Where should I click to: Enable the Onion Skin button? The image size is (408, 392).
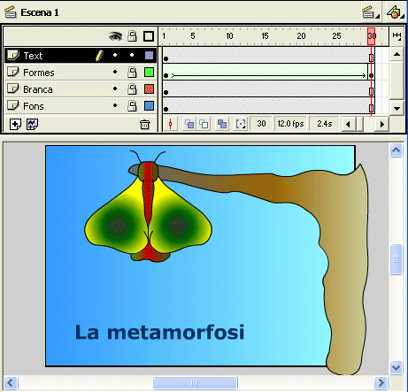coord(189,124)
